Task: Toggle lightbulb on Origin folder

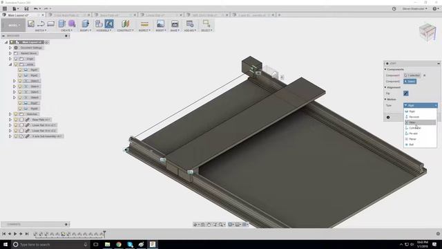Action: tap(16, 59)
